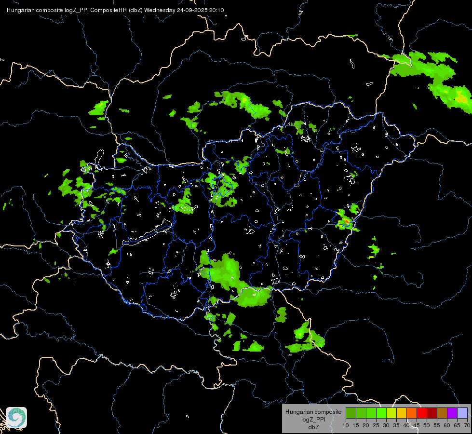Select the 35-40 dBZ yellow swatch
Viewport: 472px width, 434px height.
(402, 413)
